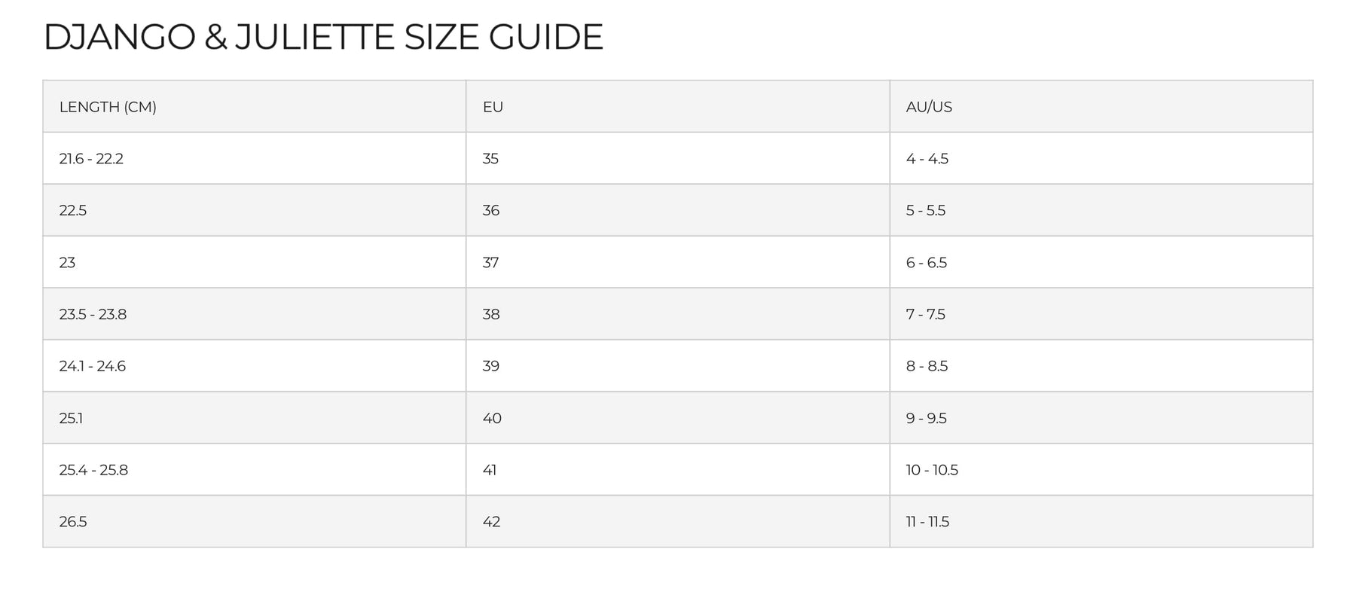Click the AU/US 5 - 5.5 cell

point(925,211)
